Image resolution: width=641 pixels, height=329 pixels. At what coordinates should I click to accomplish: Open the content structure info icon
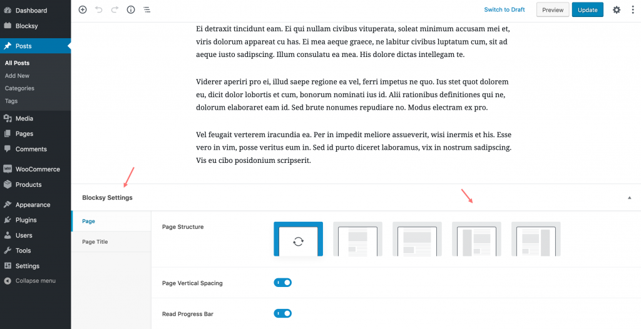[x=131, y=10]
